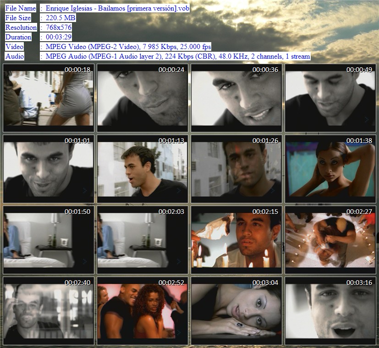The width and height of the screenshot is (379, 348).
Task: Click the 'Duration' label
Action: (18, 37)
